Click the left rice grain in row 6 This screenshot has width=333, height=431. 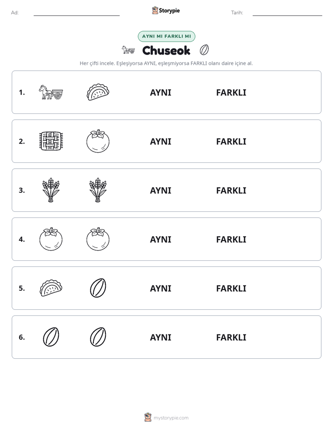point(51,337)
